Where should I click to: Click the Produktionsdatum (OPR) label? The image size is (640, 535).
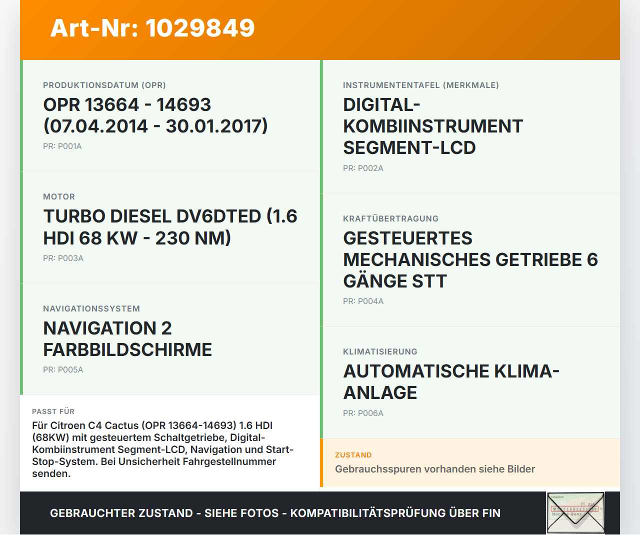(104, 85)
